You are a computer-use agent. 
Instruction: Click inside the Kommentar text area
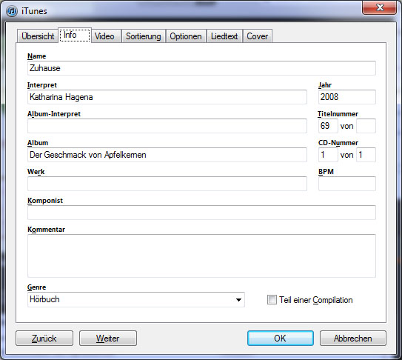click(x=201, y=256)
